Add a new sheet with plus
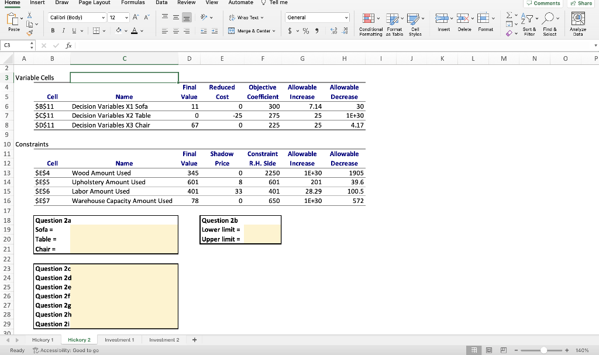This screenshot has width=599, height=355. click(194, 340)
